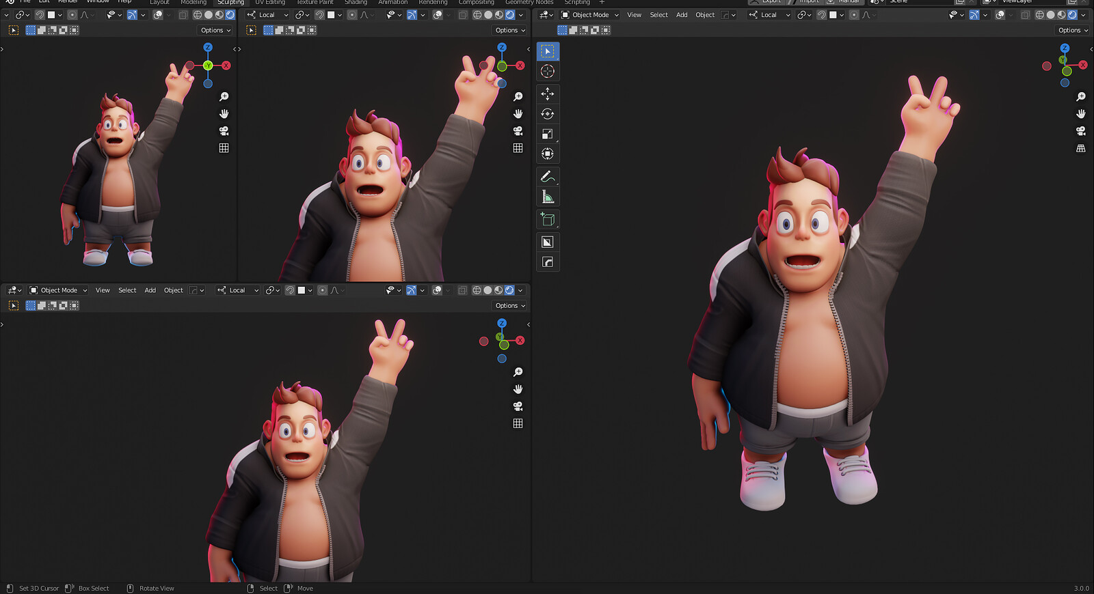Click the tweak select icon in the top-middle viewport header
The width and height of the screenshot is (1094, 594).
[252, 30]
